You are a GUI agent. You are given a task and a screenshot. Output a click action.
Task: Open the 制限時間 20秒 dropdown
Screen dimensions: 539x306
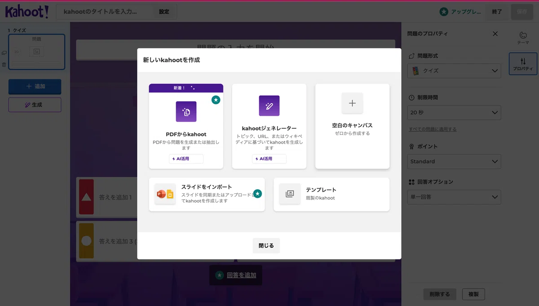pyautogui.click(x=454, y=113)
